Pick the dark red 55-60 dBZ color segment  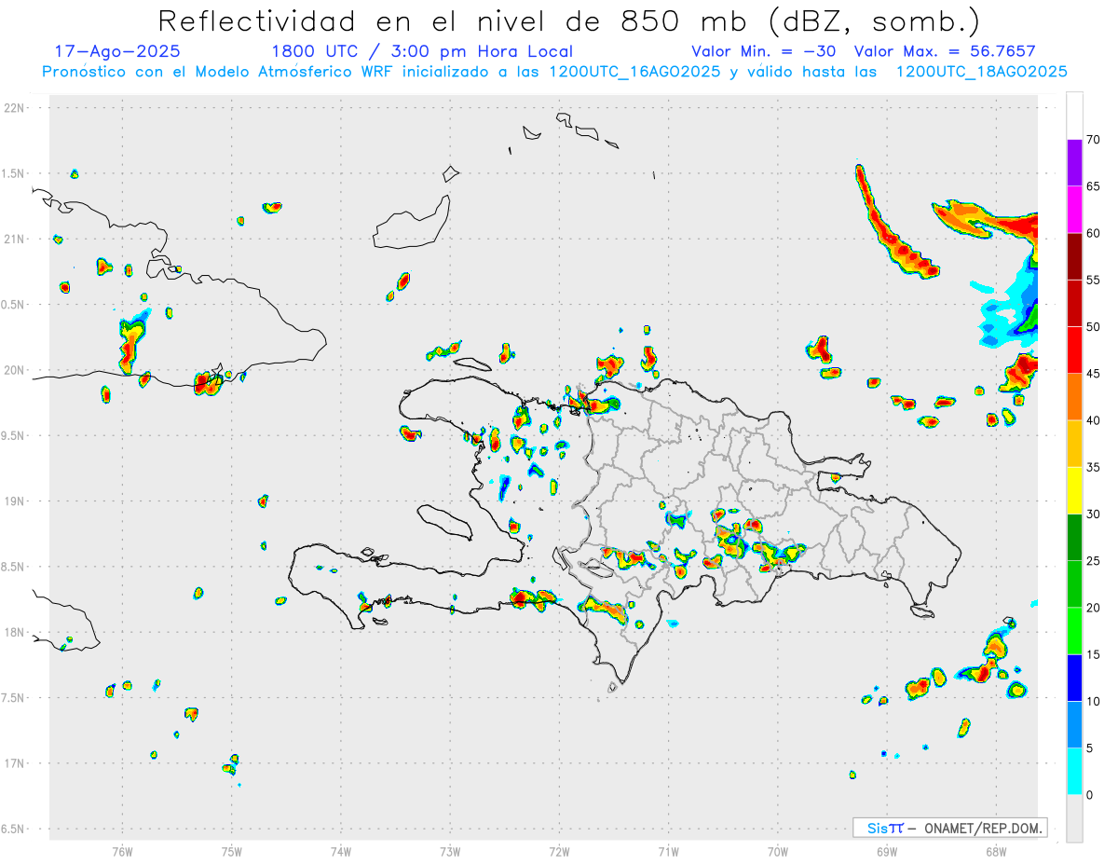point(1074,256)
